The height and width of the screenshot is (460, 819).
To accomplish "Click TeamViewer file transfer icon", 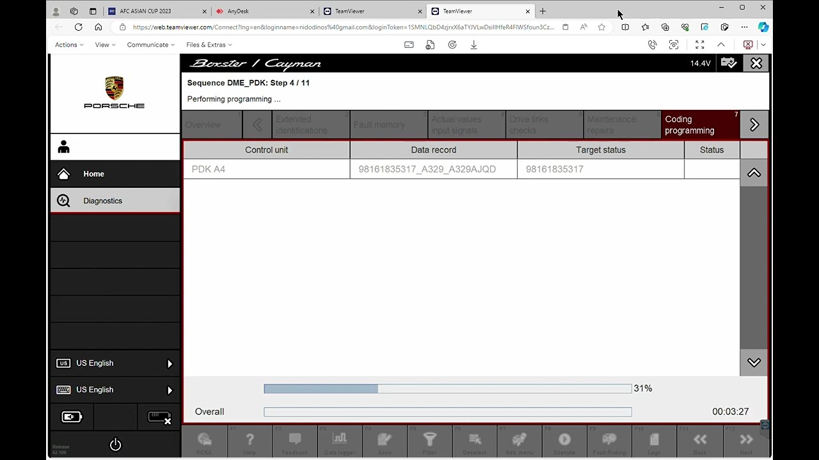I will [430, 45].
